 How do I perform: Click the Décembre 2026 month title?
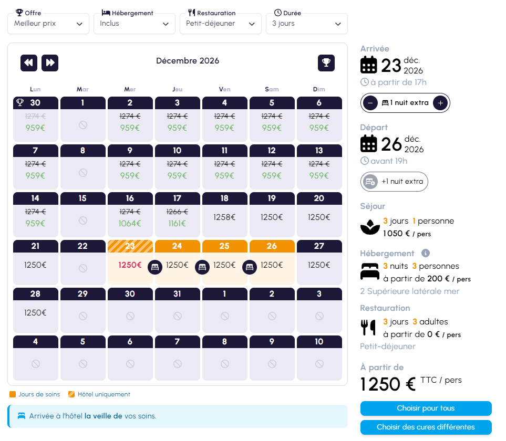tap(188, 61)
